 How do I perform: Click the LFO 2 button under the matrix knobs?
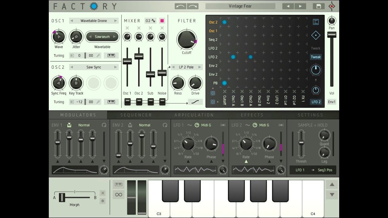point(316,102)
